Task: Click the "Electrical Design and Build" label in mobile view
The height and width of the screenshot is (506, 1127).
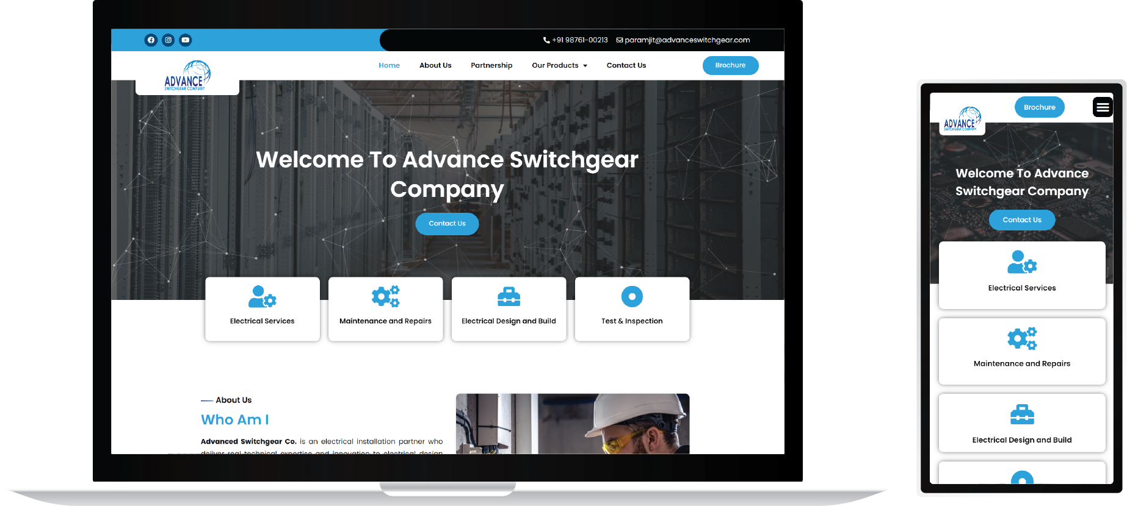Action: point(1022,440)
